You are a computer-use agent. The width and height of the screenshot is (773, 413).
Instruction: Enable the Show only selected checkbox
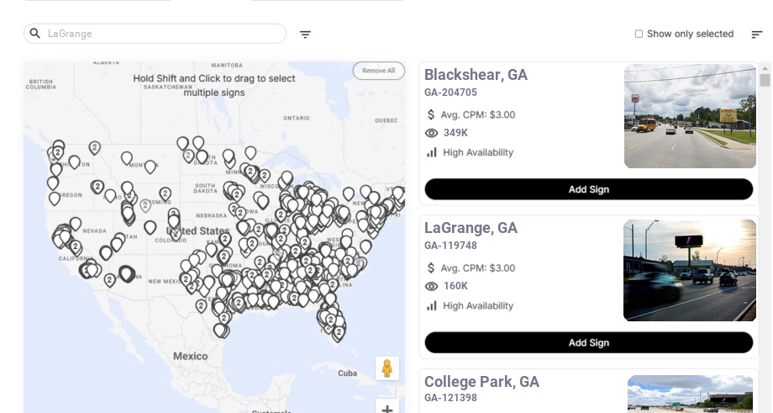pos(639,34)
